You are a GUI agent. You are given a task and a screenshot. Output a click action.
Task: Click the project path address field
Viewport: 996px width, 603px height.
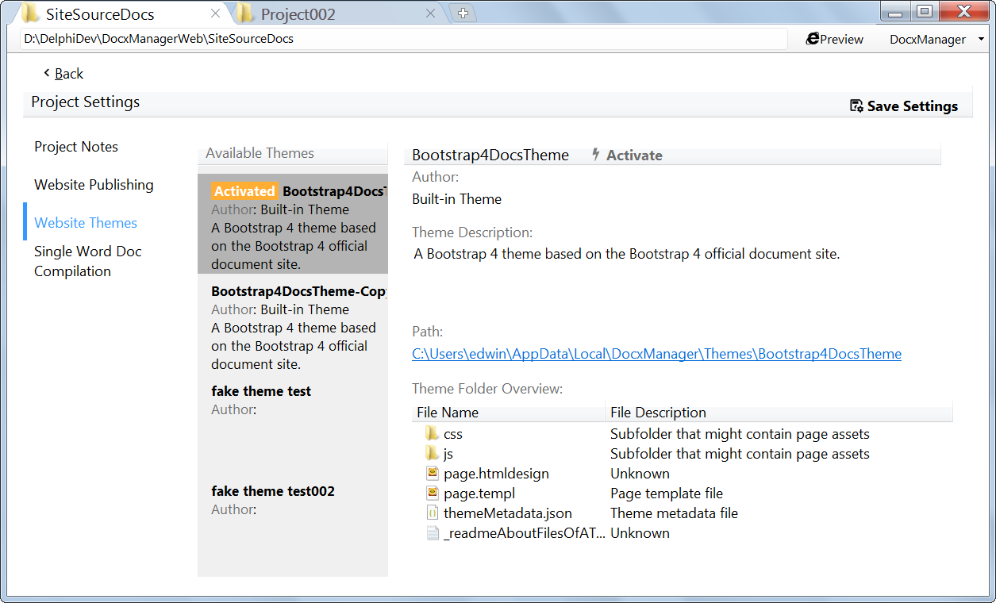click(404, 39)
